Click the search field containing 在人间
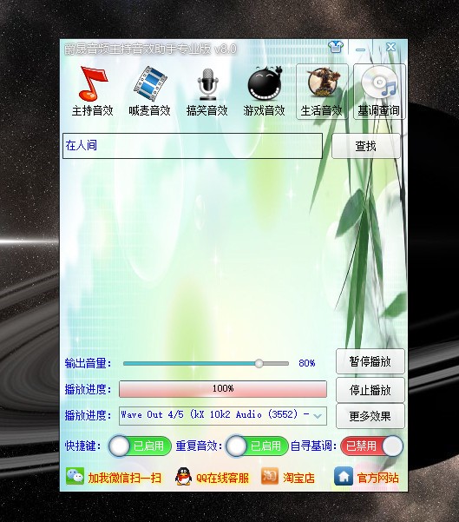 point(193,146)
